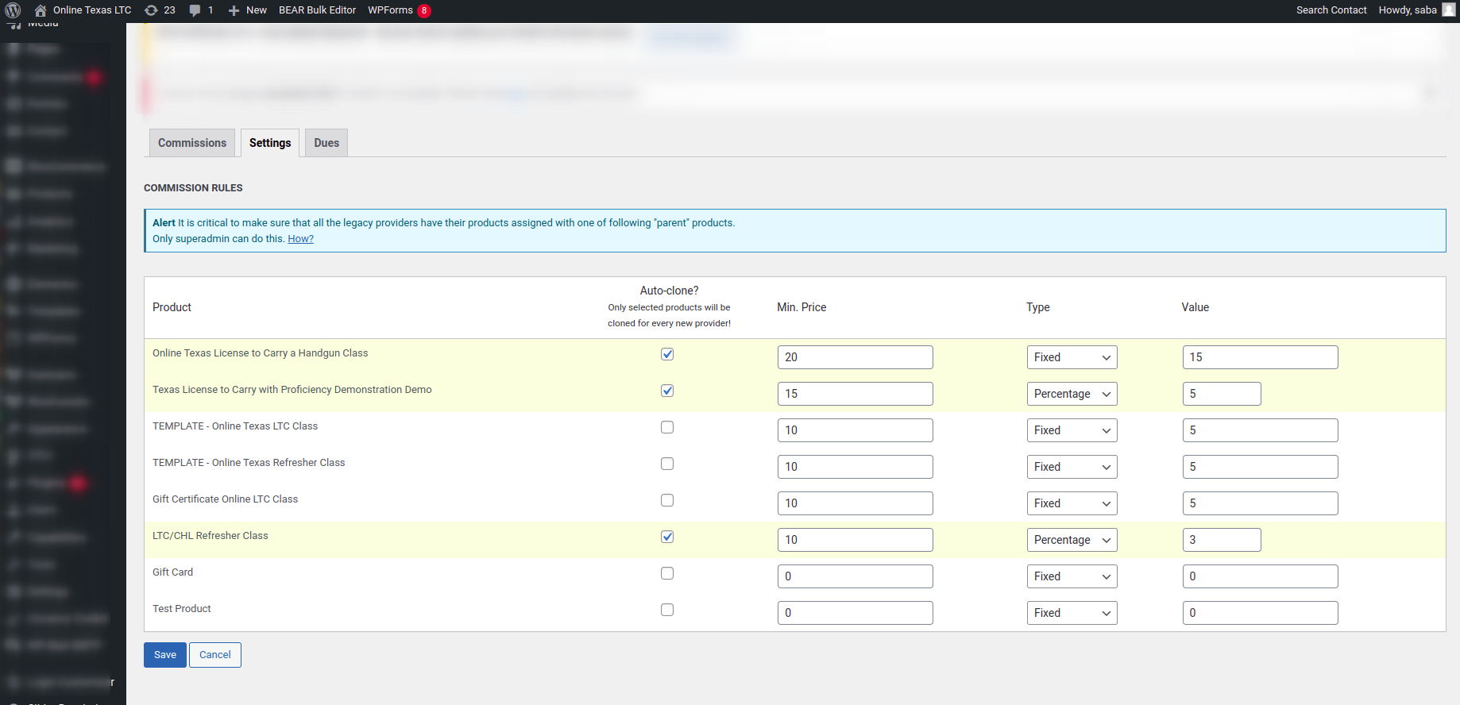Screen dimensions: 1460x705
Task: Click the 'Test Product' product name
Action: [182, 609]
